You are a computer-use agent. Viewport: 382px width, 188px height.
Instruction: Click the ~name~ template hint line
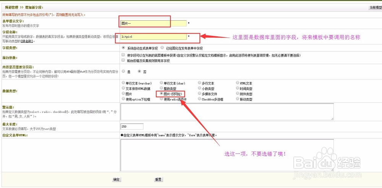point(168,135)
